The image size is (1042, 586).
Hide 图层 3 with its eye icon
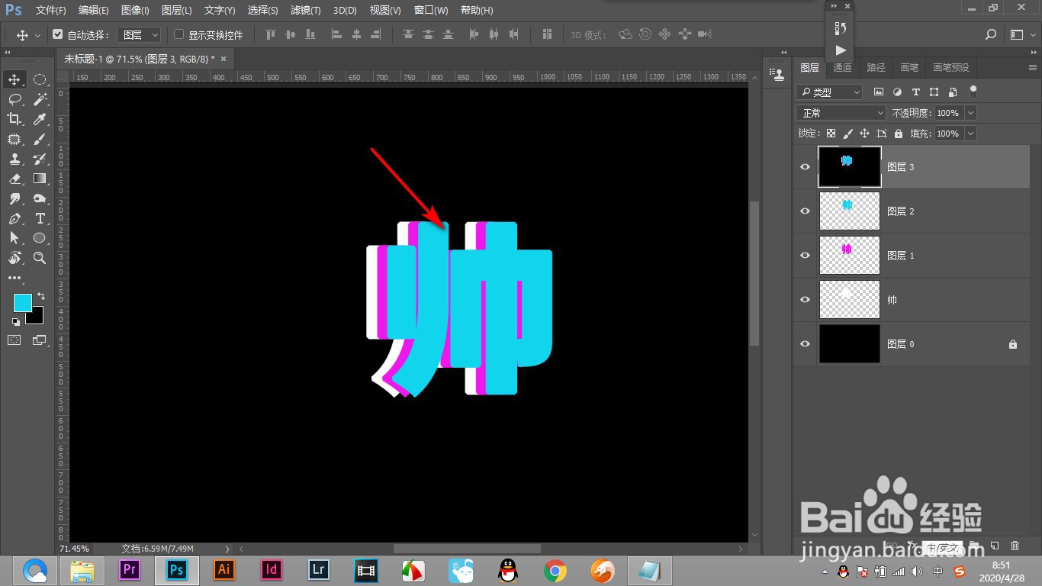pos(805,167)
